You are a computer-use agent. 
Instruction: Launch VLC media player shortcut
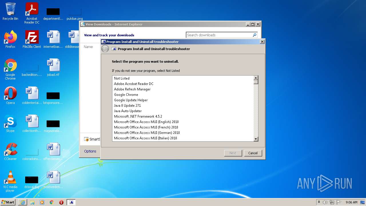coord(10,181)
